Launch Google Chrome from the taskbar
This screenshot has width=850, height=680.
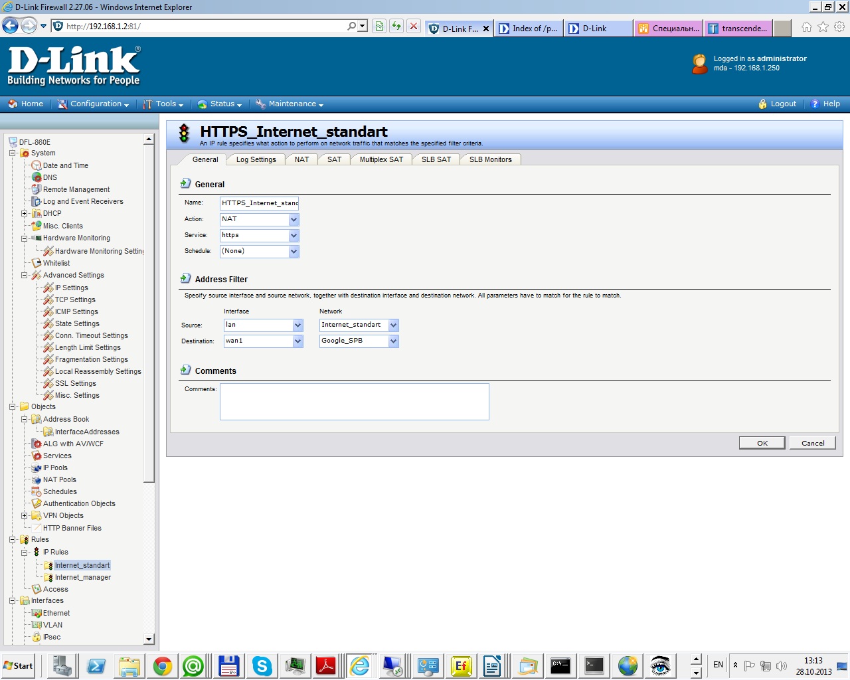pos(163,666)
